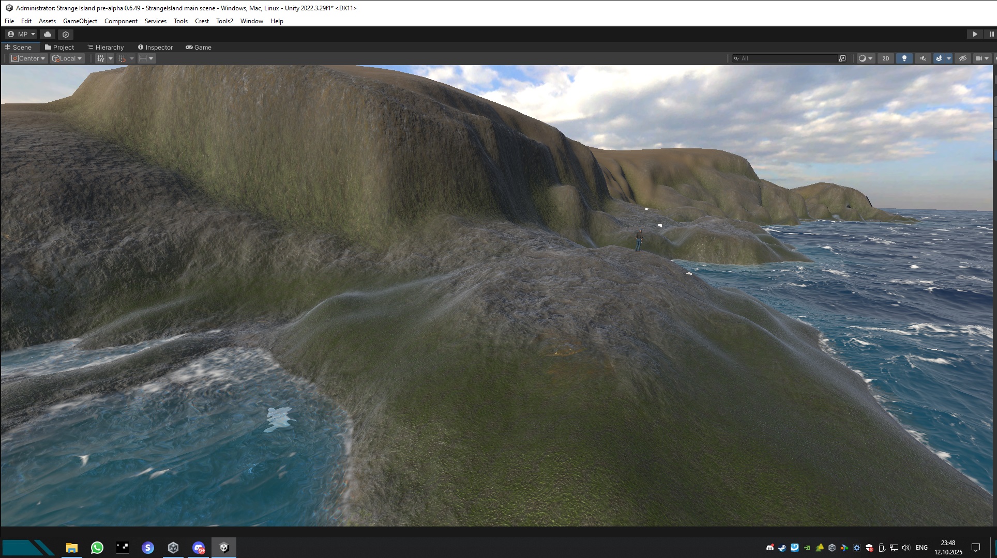
Task: Switch scene view to 2D mode
Action: (885, 58)
